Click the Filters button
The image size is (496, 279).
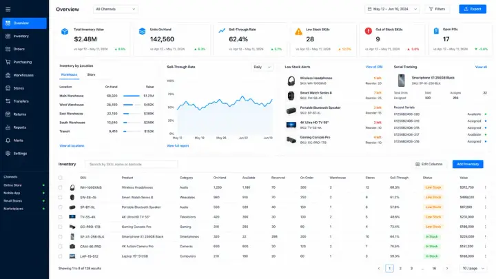coord(437,9)
